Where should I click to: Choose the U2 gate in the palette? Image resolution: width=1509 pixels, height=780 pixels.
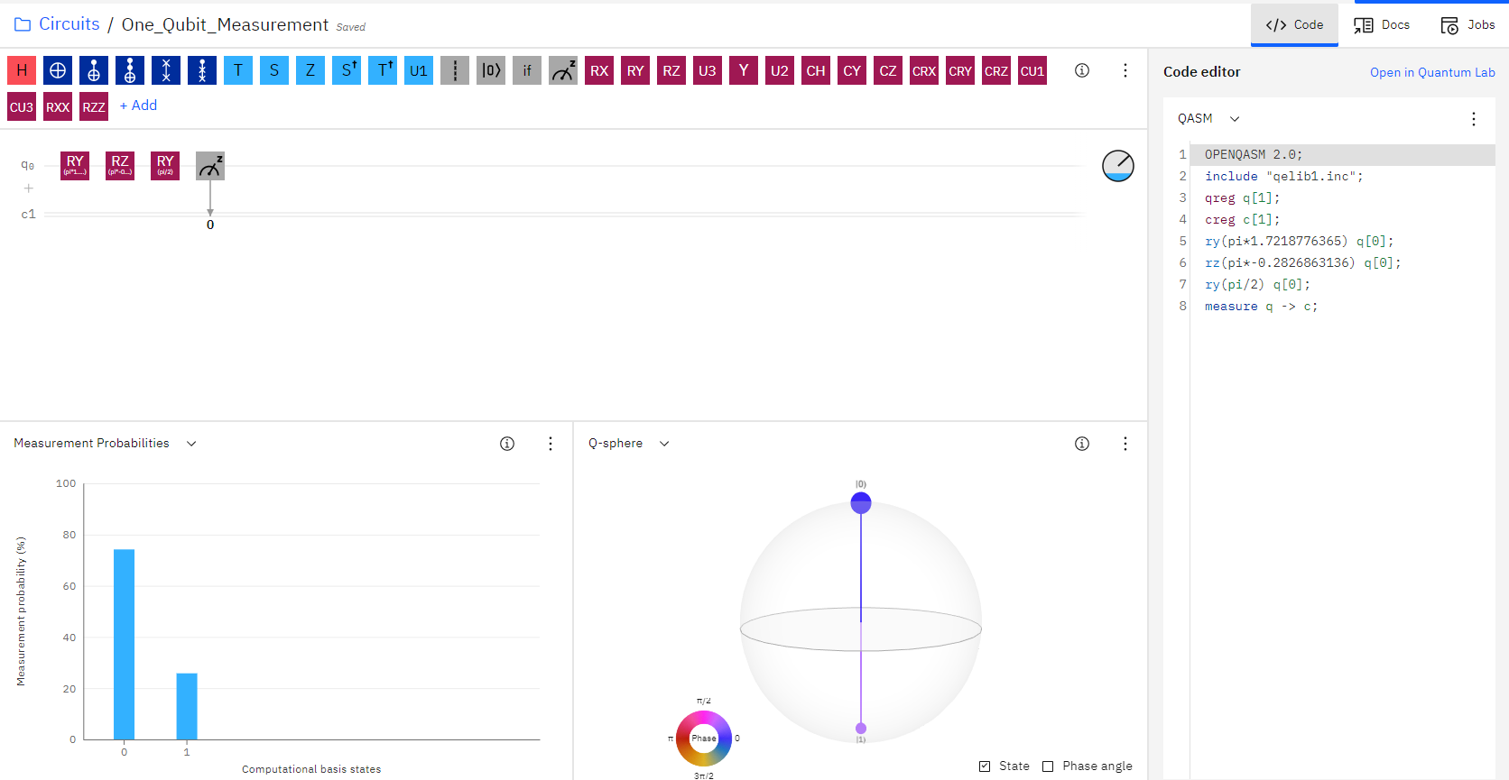780,70
